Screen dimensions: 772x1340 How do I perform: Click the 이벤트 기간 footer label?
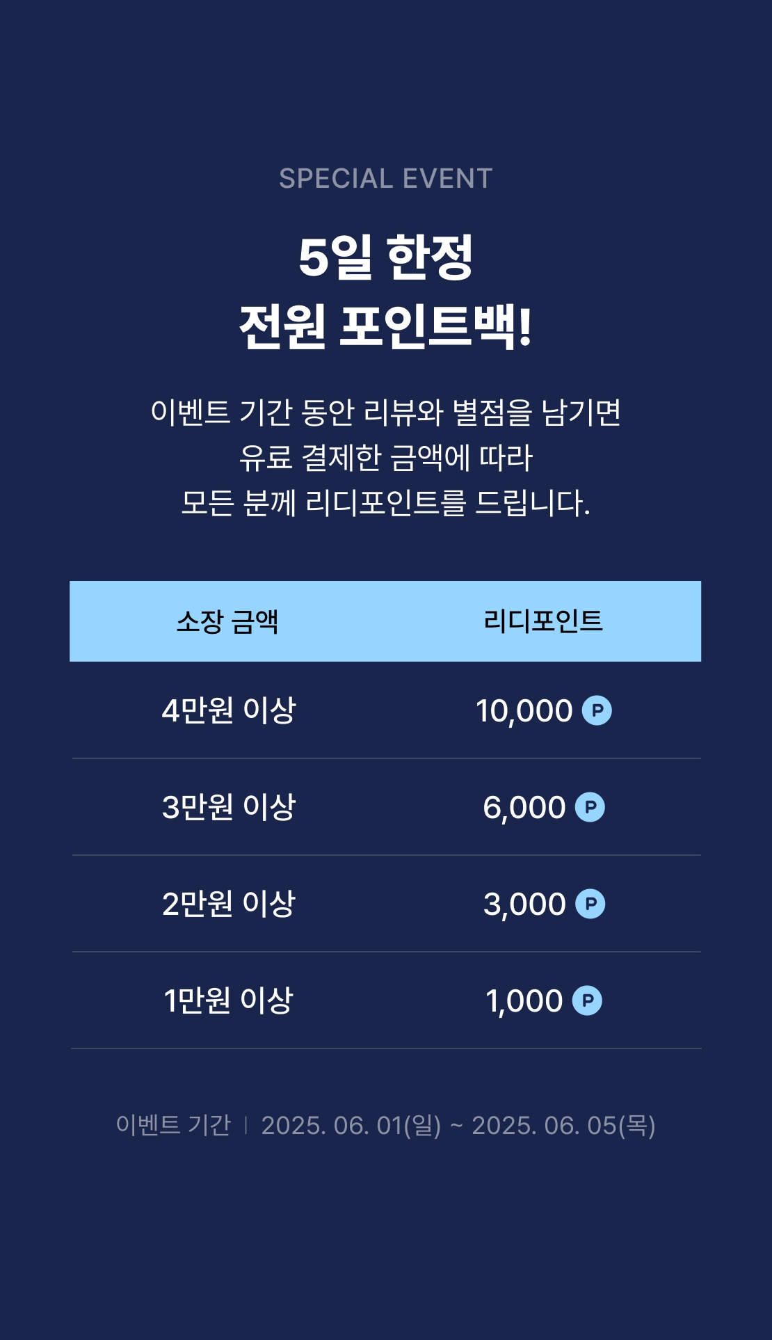tap(173, 1125)
